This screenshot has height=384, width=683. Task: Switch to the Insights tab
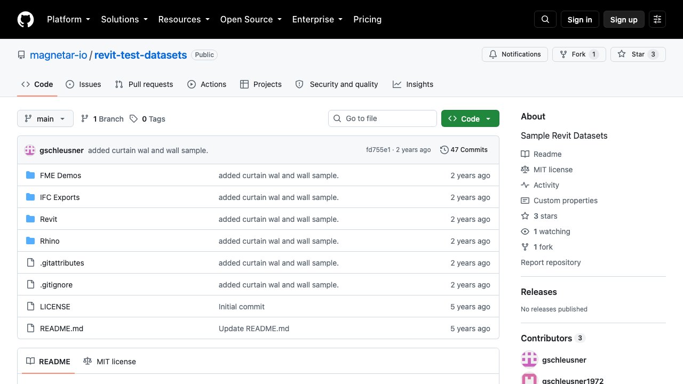tap(413, 84)
